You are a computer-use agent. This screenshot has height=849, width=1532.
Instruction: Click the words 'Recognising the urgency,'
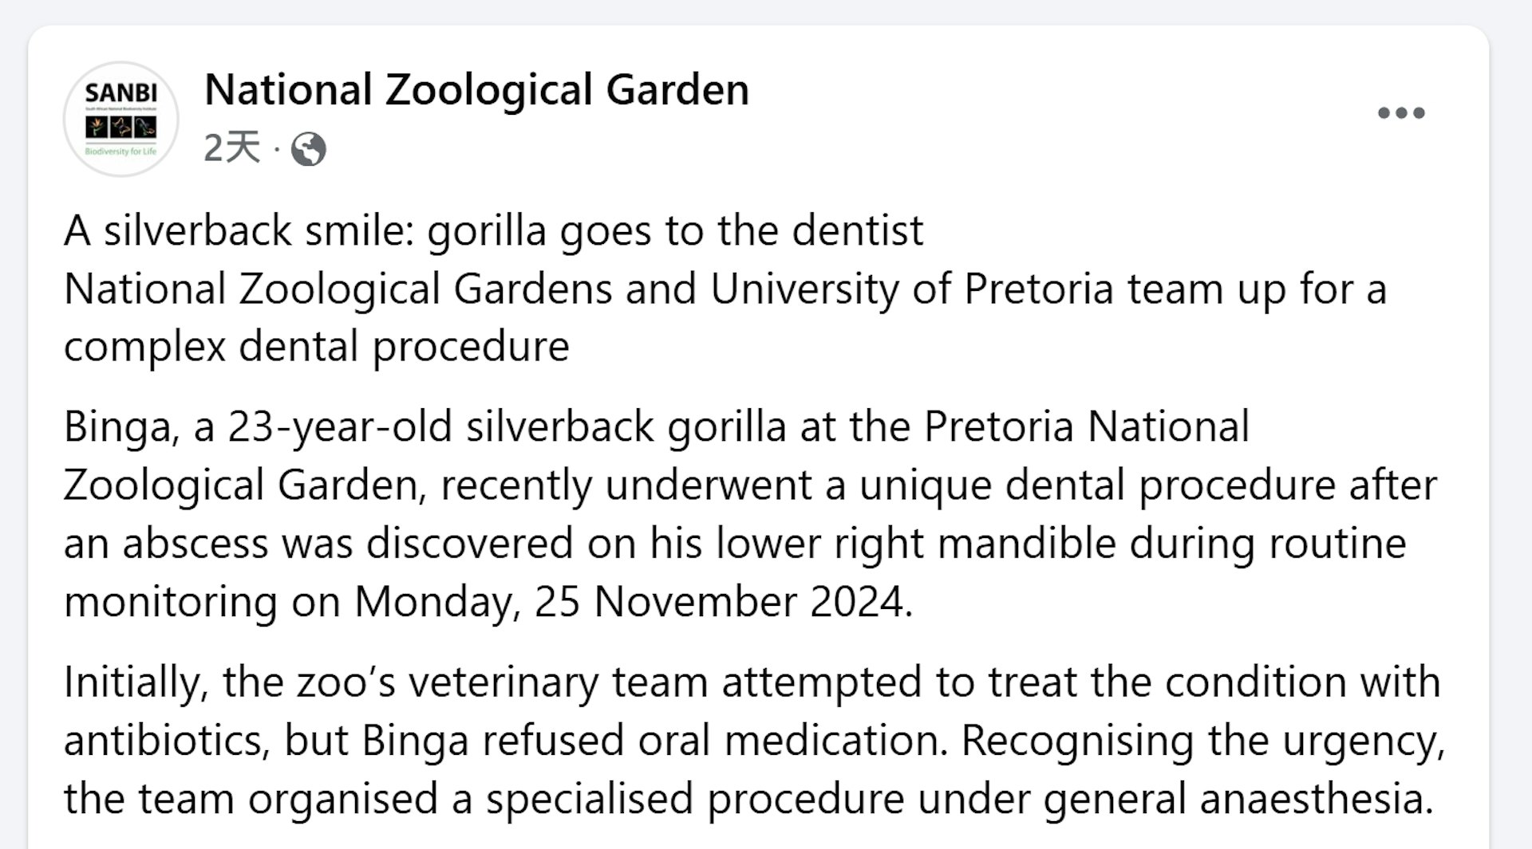(x=1203, y=741)
